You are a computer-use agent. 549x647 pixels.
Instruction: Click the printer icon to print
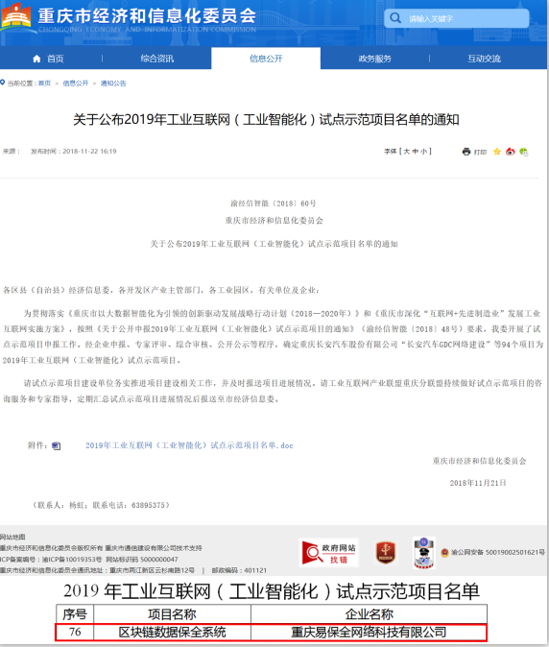point(466,152)
